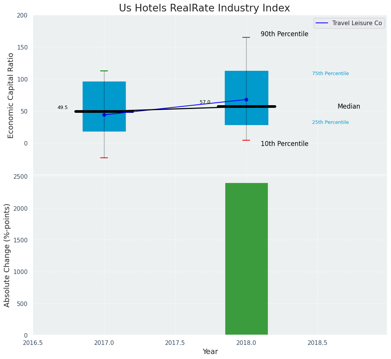The height and width of the screenshot is (359, 391).
Task: Click the 10th Percentile annotation label
Action: [x=284, y=144]
